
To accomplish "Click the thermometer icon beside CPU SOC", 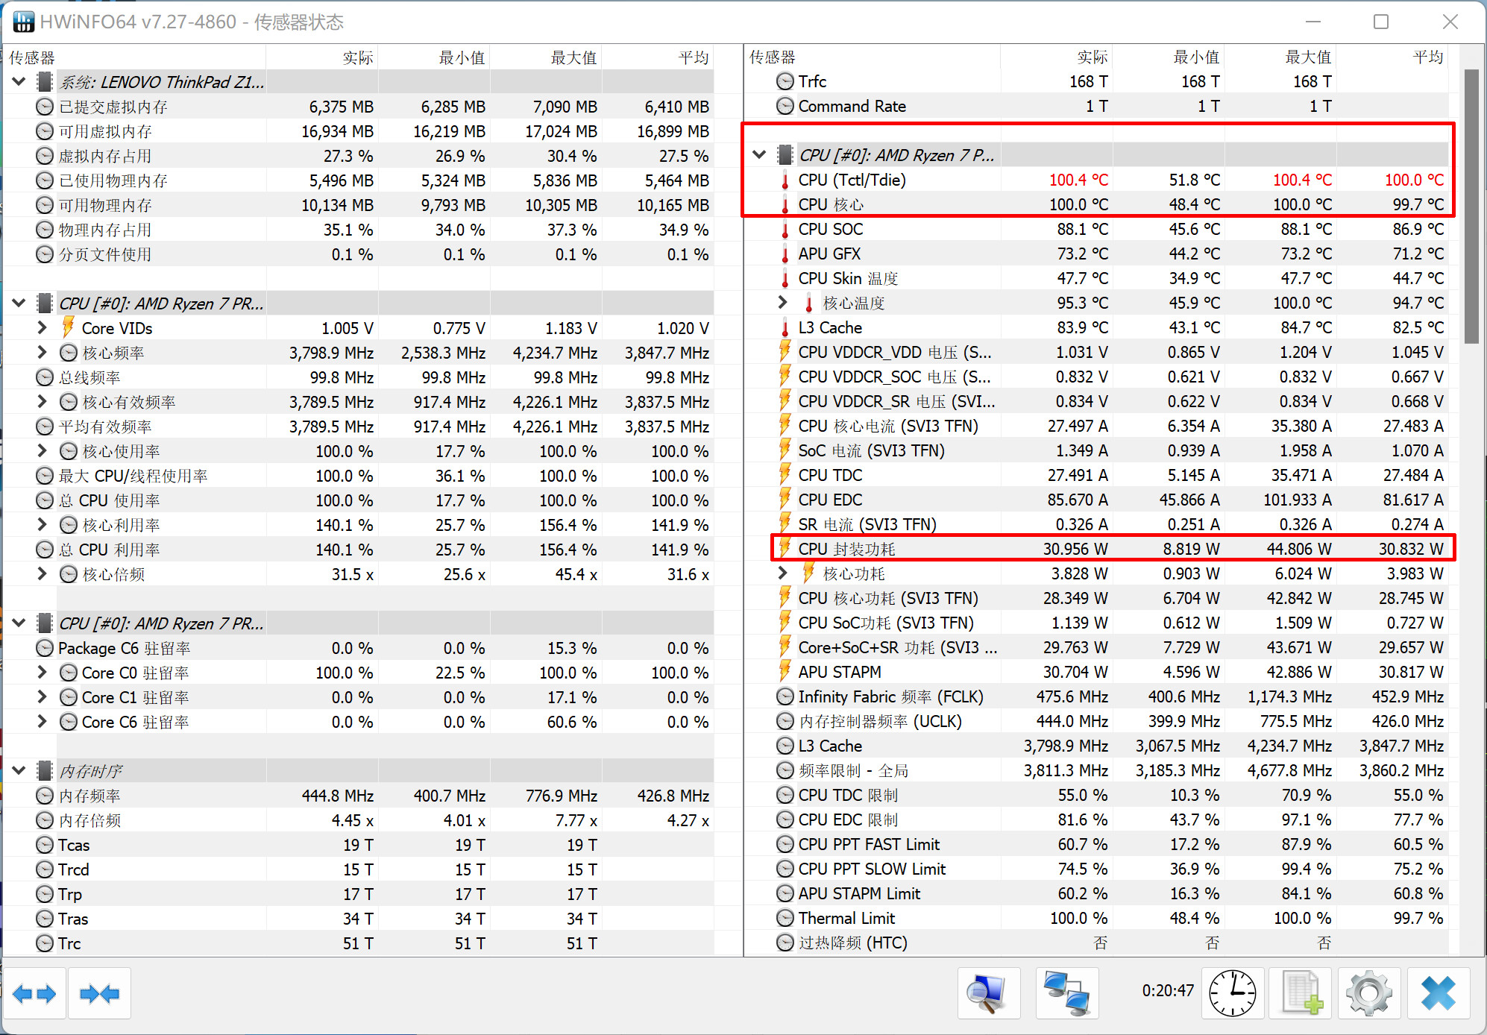I will point(785,230).
